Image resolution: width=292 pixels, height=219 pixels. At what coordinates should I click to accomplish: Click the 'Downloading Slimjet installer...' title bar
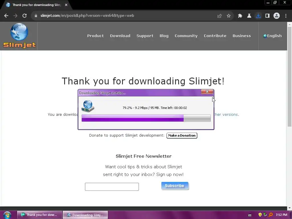(140, 93)
